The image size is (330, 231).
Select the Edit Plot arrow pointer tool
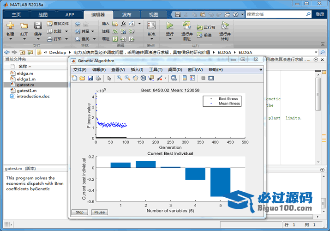109,78
